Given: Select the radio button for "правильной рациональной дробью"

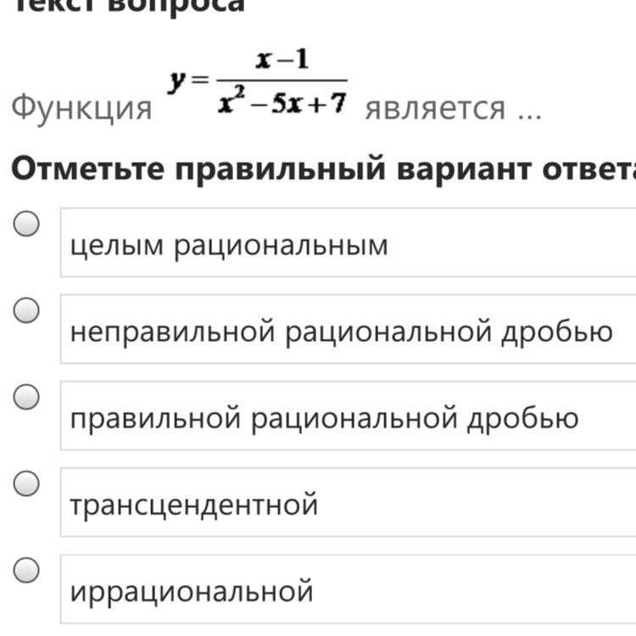Looking at the screenshot, I should (x=28, y=397).
